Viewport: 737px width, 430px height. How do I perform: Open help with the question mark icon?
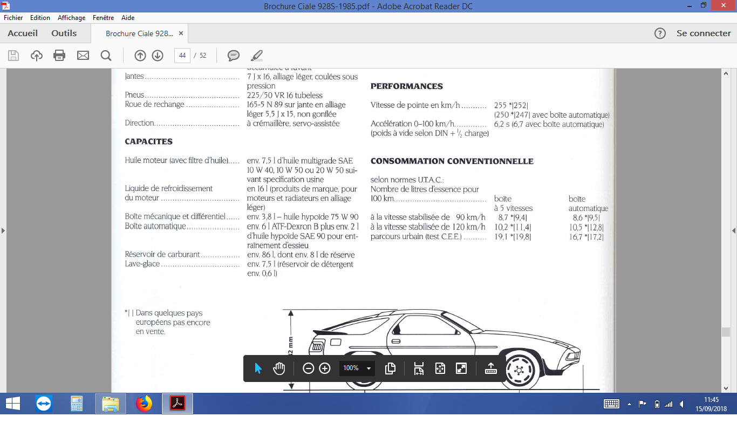[x=660, y=33]
